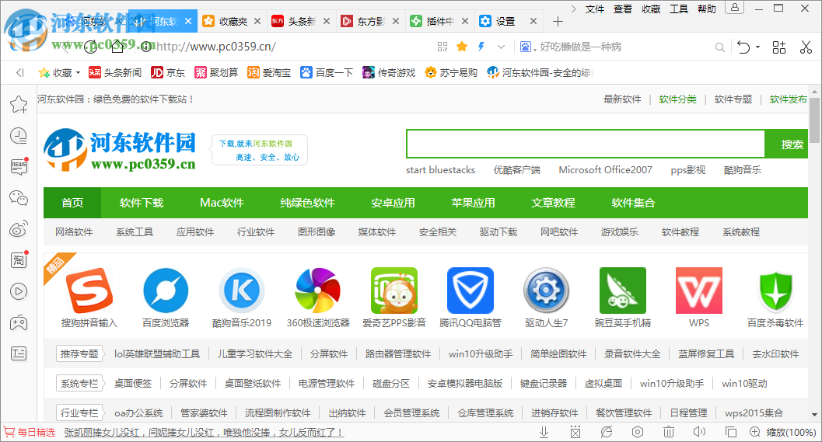Open the search engine selector paw icon
The height and width of the screenshot is (442, 822).
(x=526, y=47)
